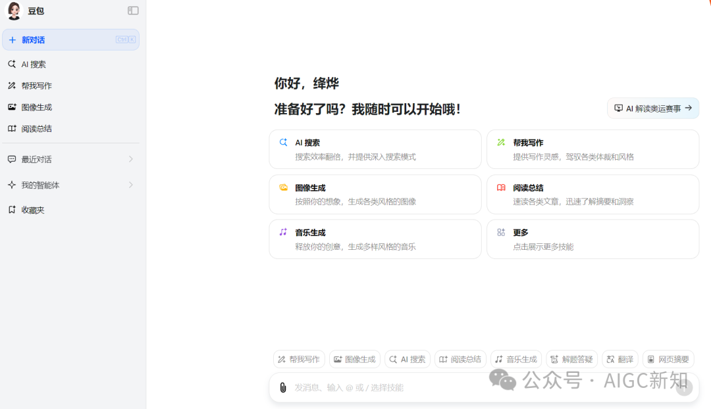Choose the 音乐生成 chip above input
711x409 pixels.
coord(516,359)
